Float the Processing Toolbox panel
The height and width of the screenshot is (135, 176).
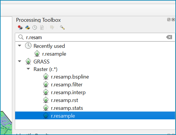[x=169, y=20]
